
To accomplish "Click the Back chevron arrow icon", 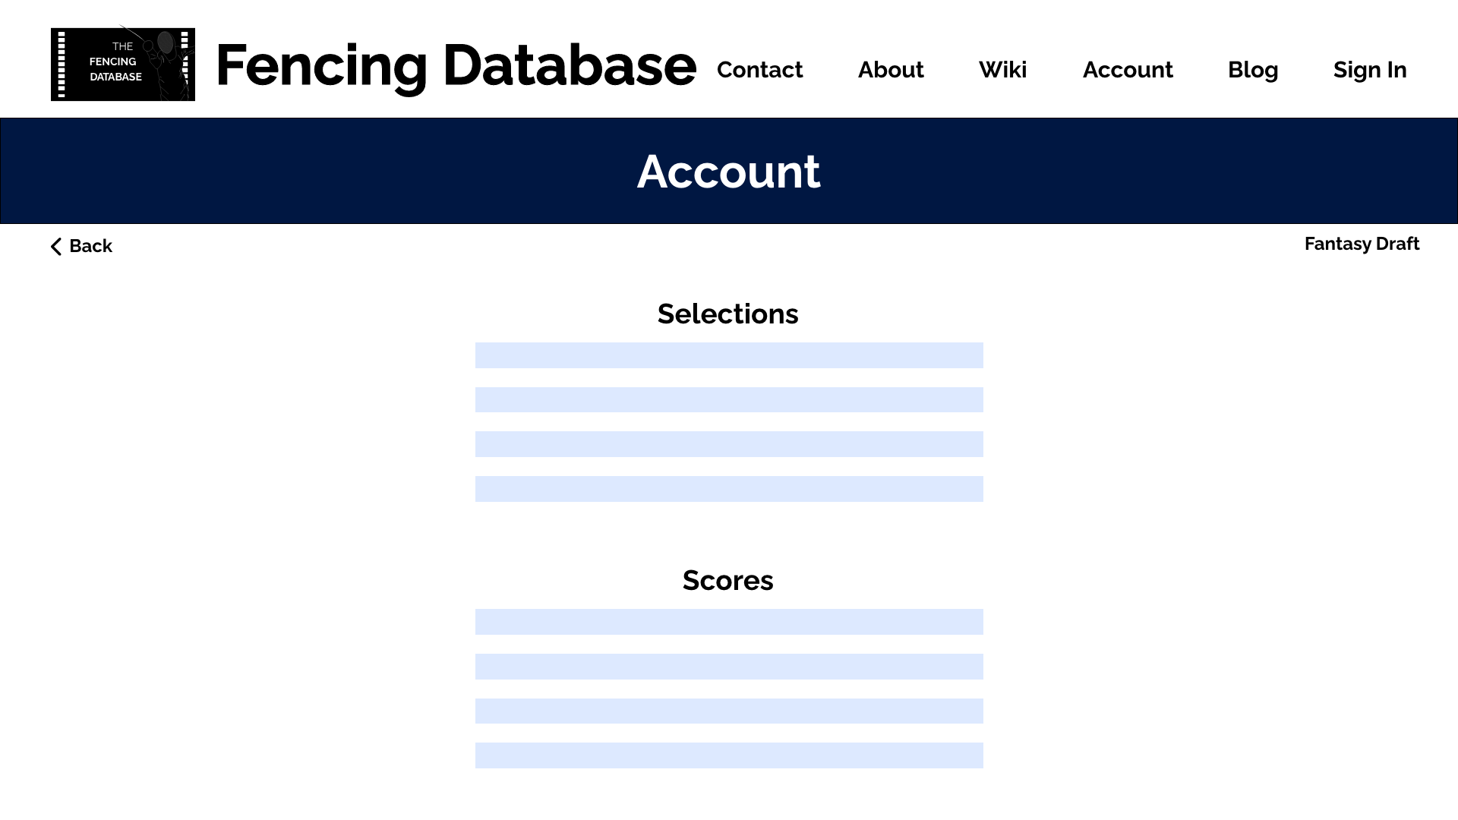I will (x=56, y=247).
